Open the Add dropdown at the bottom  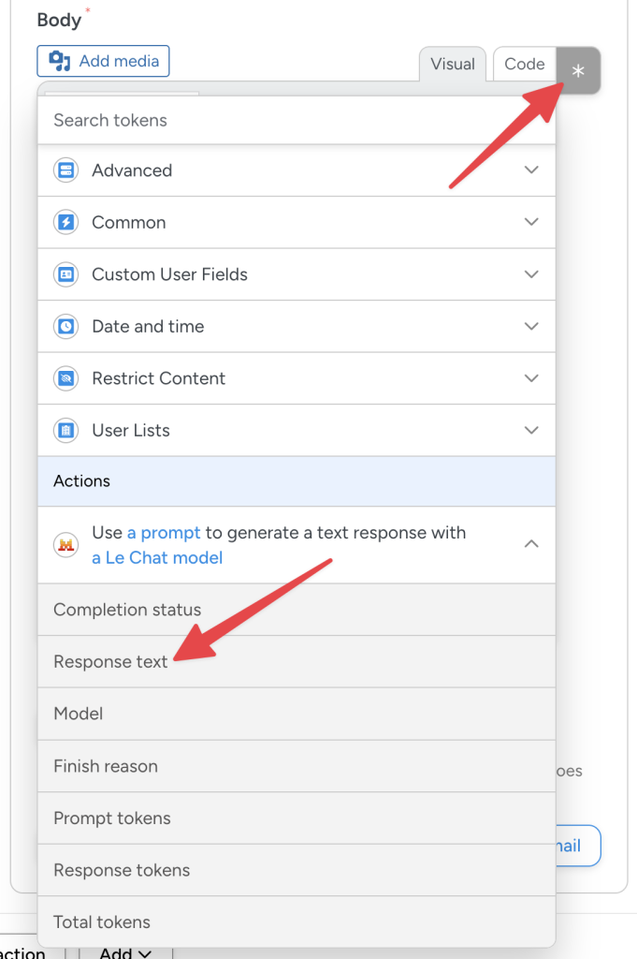pyautogui.click(x=124, y=952)
